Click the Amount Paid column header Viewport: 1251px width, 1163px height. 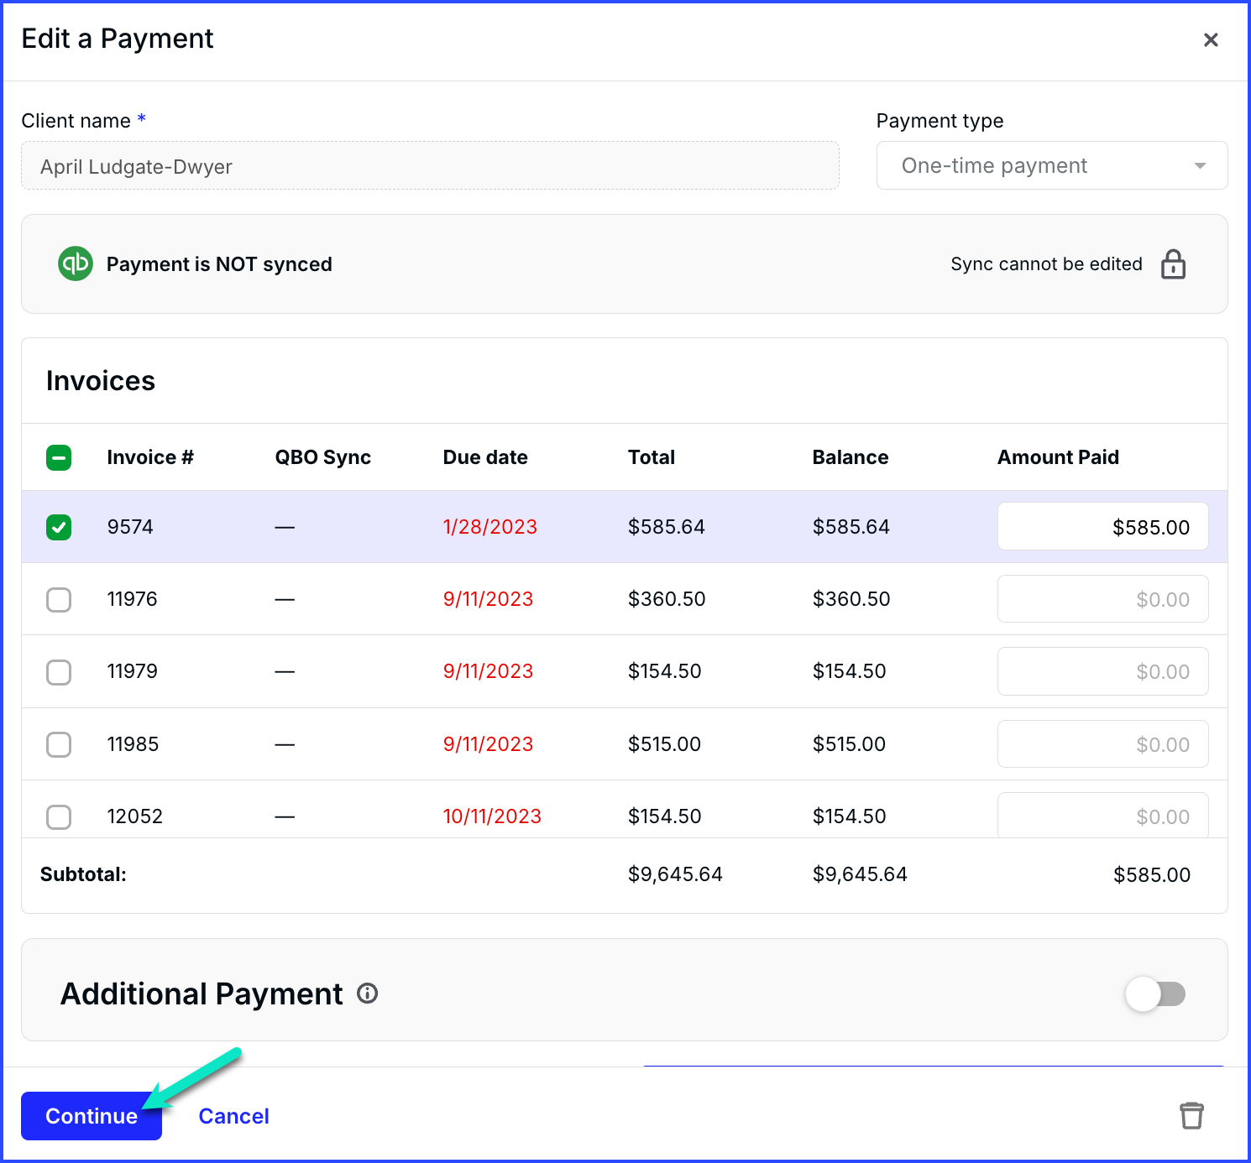pos(1058,457)
